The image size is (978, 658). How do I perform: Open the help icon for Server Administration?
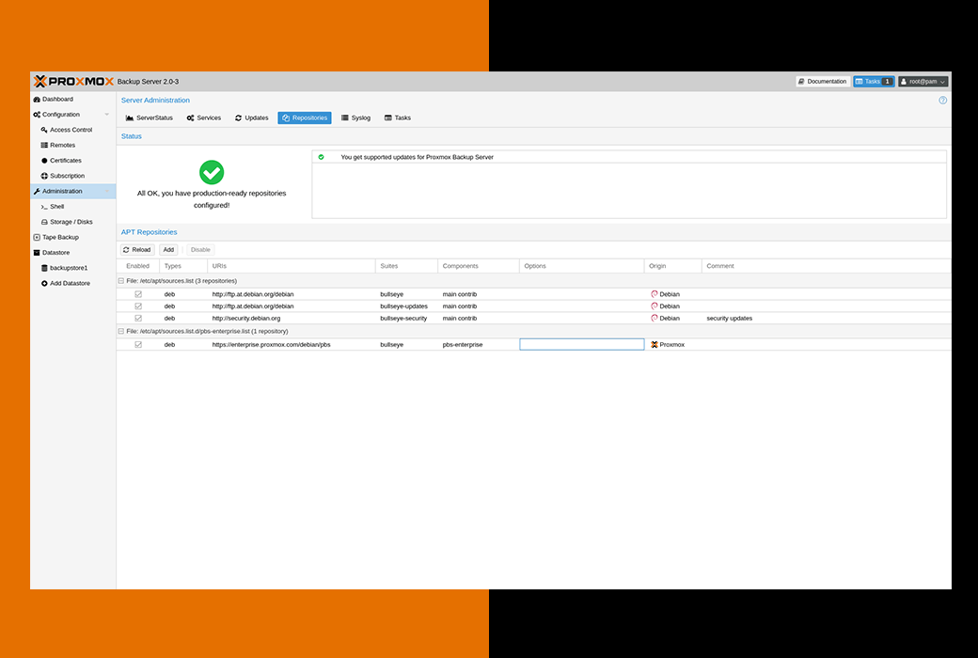pyautogui.click(x=942, y=101)
